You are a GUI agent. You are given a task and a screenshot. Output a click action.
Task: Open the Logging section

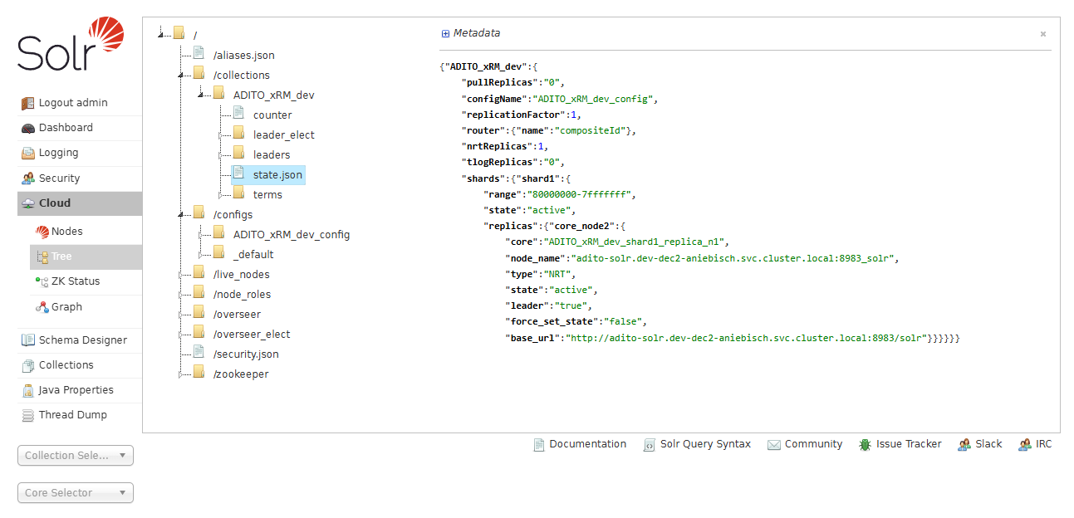pyautogui.click(x=57, y=153)
